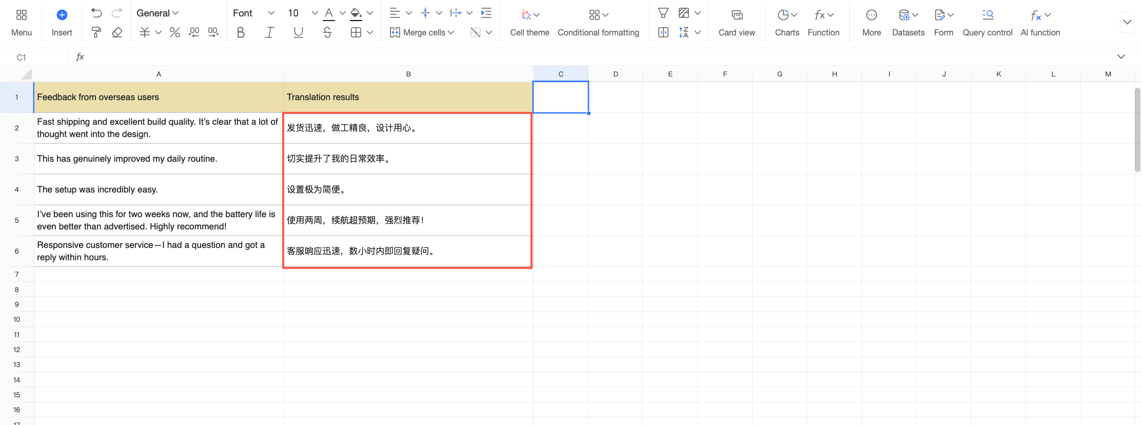This screenshot has height=425, width=1142.
Task: Click the Eraser clear format icon
Action: coord(117,32)
